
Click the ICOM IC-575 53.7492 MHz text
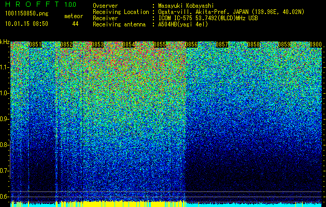(x=208, y=18)
